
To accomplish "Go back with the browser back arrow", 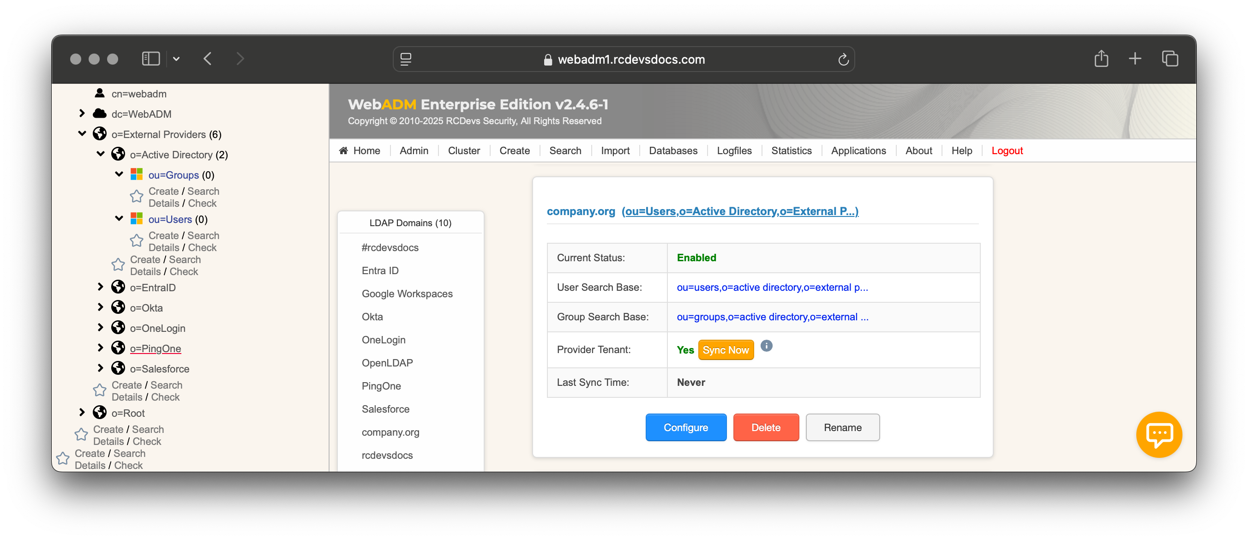I will [207, 59].
